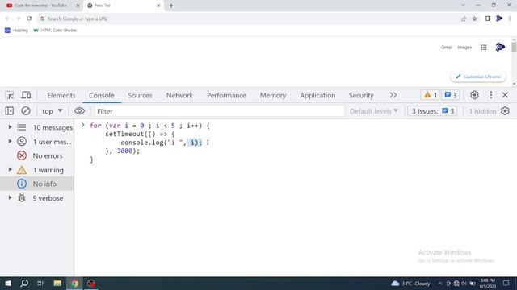This screenshot has height=290, width=517.
Task: Click the Google account avatar on page
Action: 500,47
